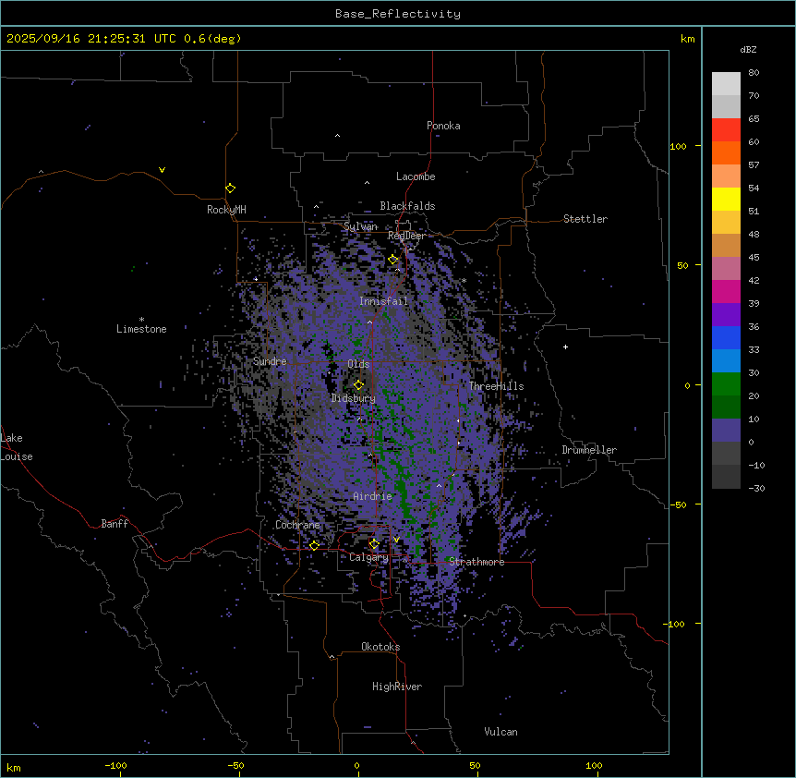This screenshot has width=796, height=778.
Task: Choose the magenta swatch in the dBZ scale
Action: [x=726, y=291]
